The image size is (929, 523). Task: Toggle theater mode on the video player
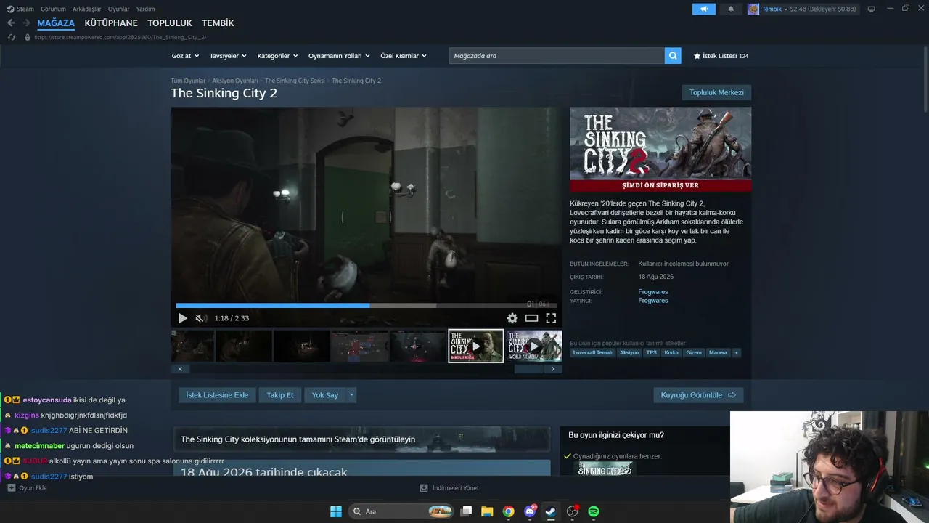(532, 318)
